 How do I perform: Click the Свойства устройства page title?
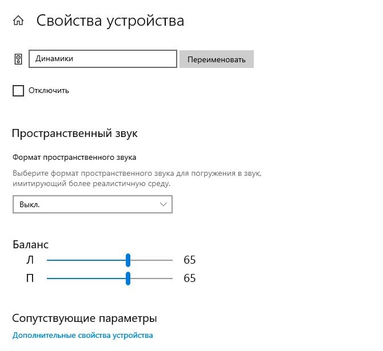pyautogui.click(x=110, y=21)
